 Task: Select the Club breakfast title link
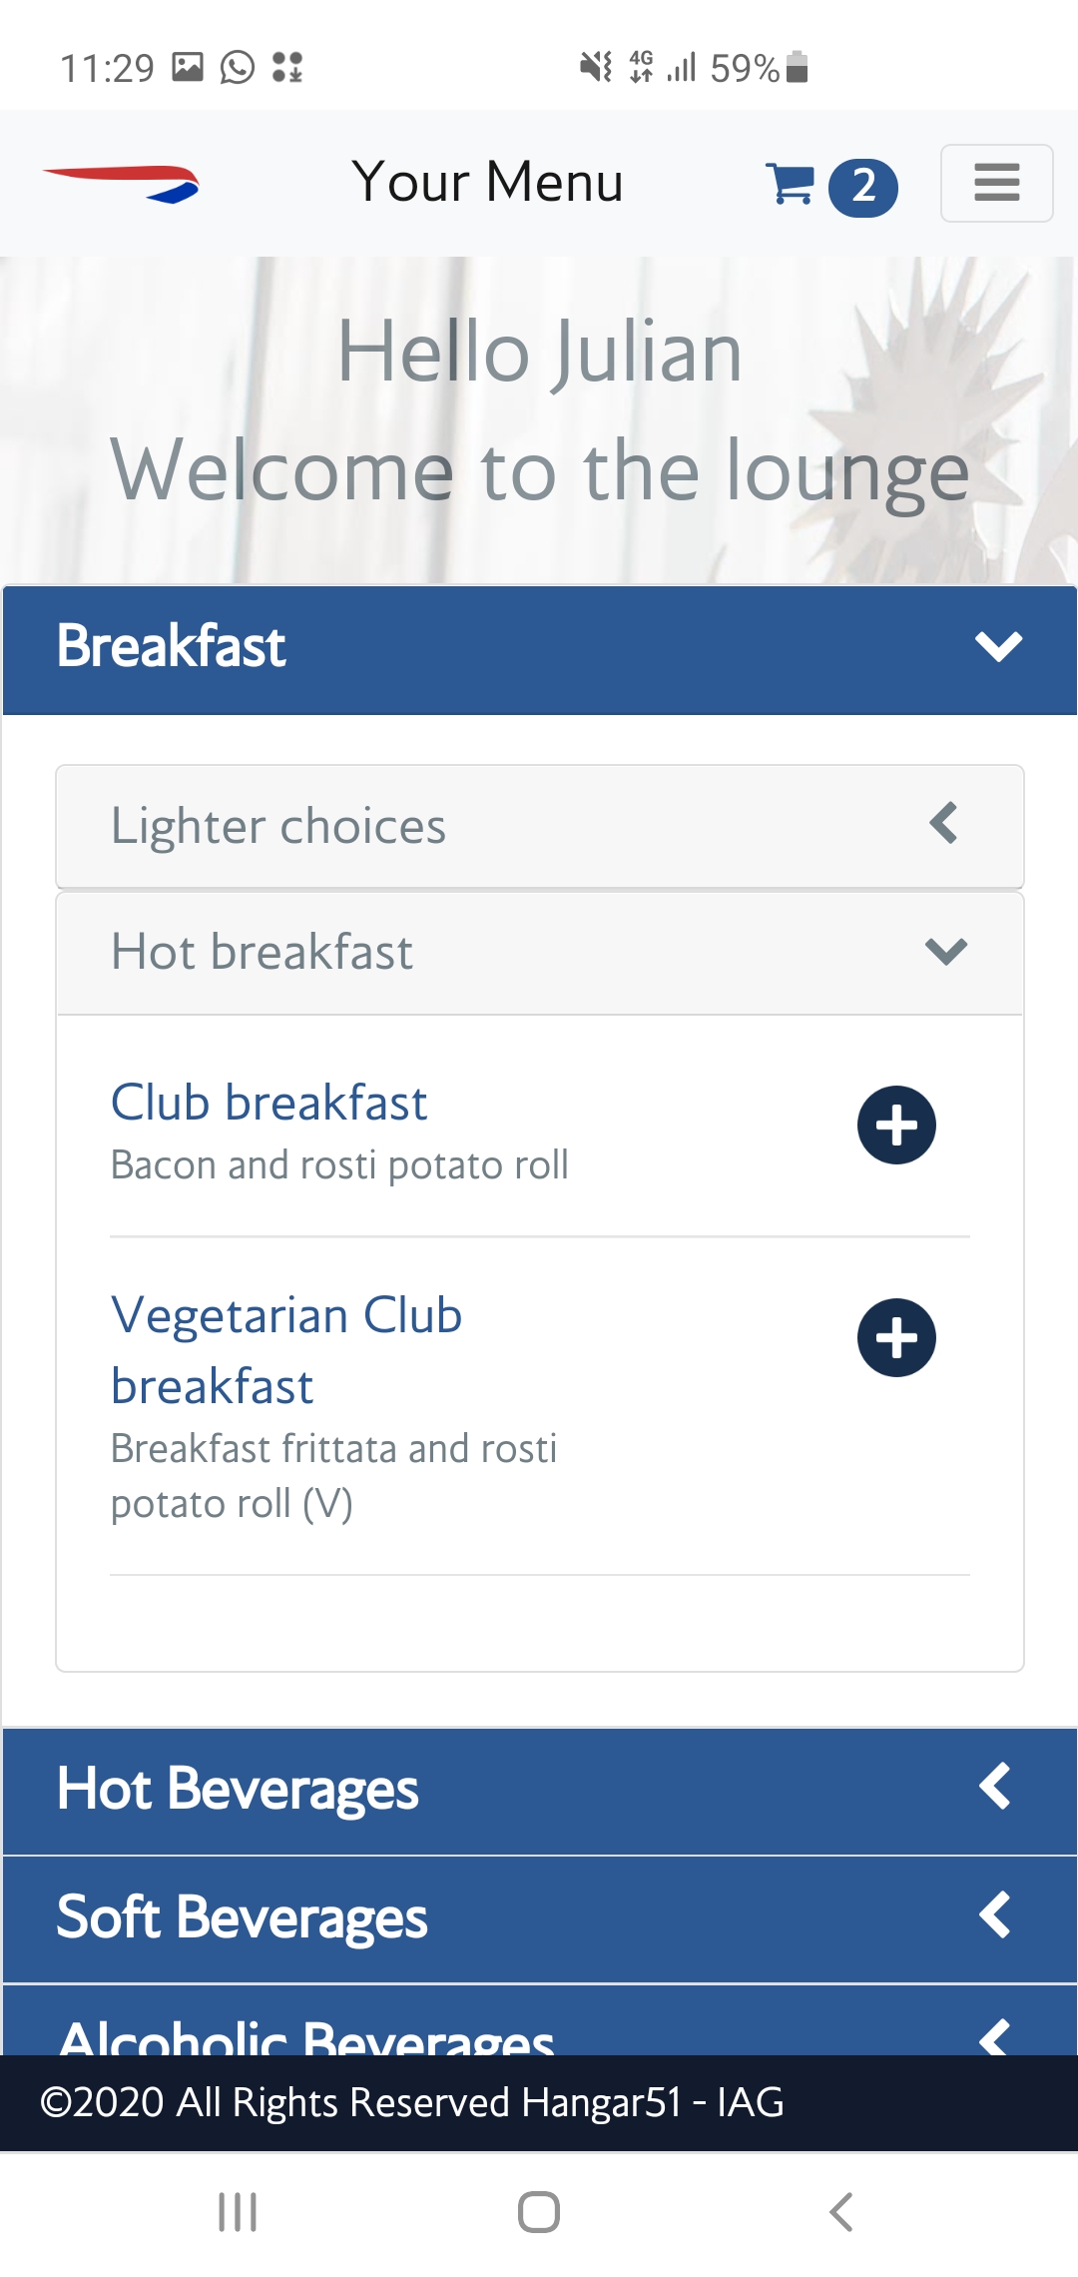(269, 1103)
